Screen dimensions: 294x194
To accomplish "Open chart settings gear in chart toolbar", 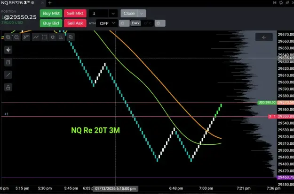I will point(53,37).
